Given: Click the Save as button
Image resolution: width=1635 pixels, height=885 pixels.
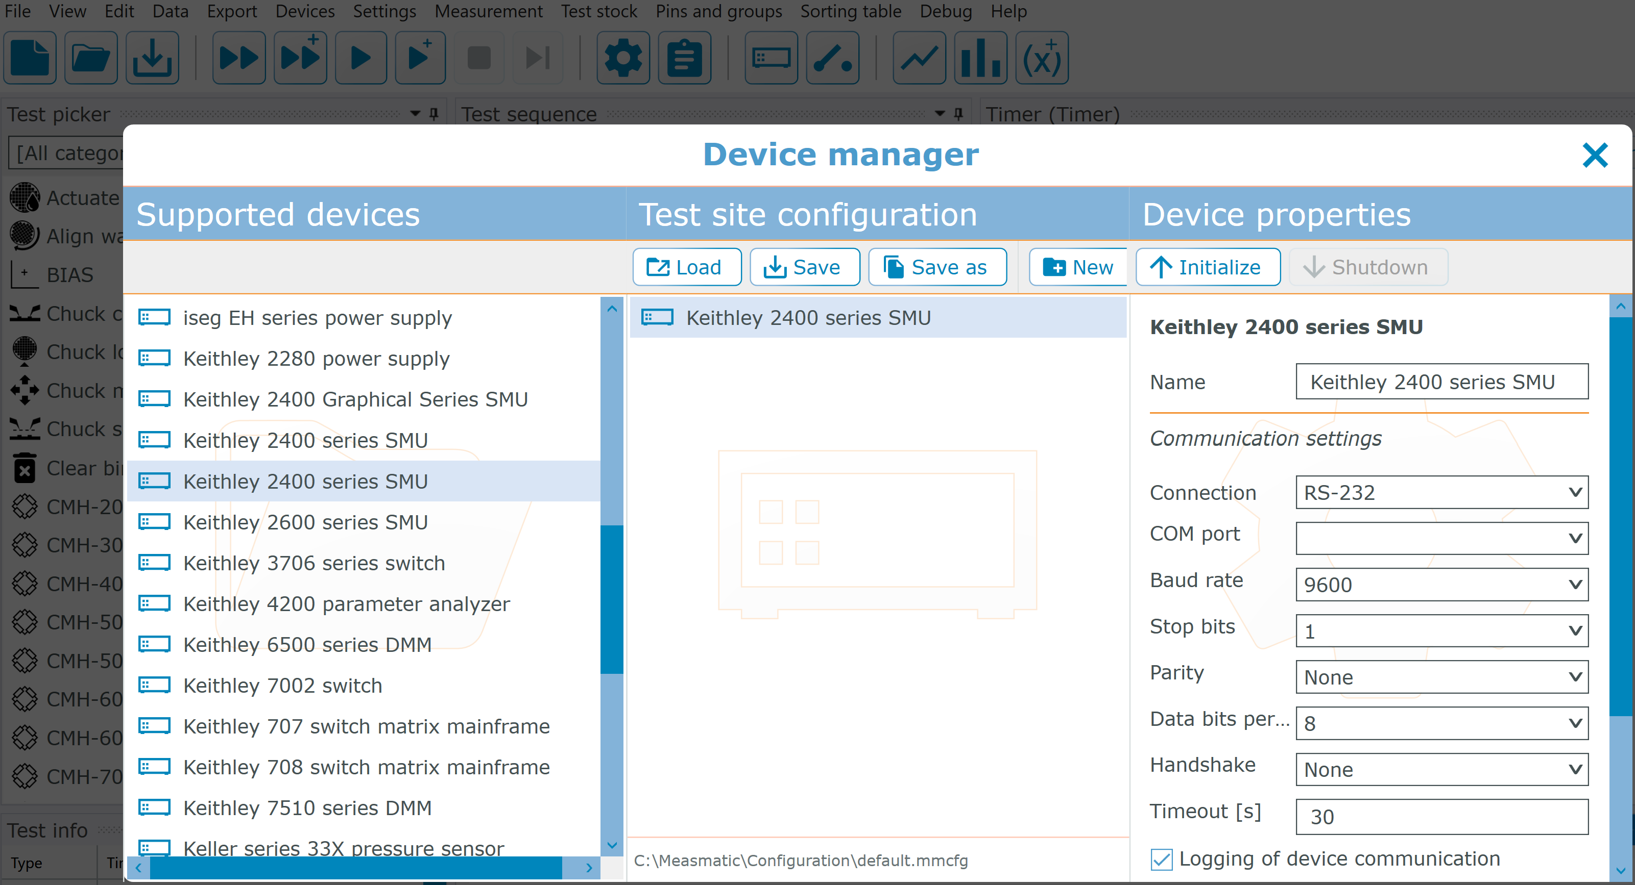Looking at the screenshot, I should [937, 267].
